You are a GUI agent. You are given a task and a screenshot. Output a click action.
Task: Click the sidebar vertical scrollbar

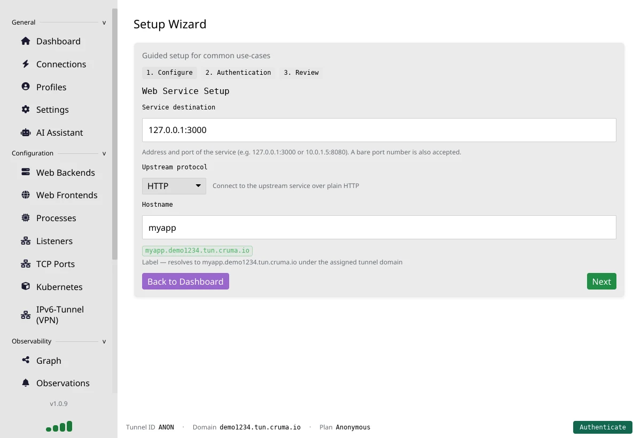tap(115, 134)
